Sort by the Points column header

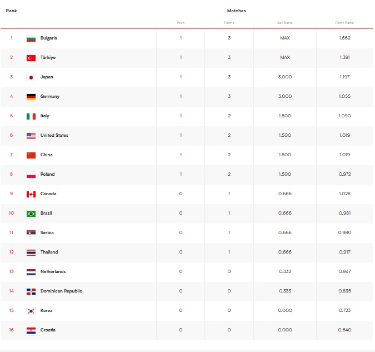[229, 23]
